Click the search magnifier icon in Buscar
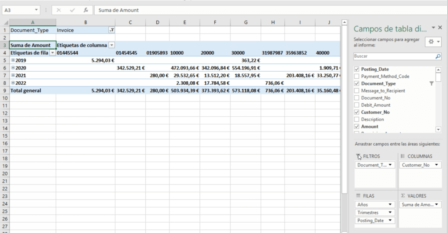 click(x=438, y=57)
